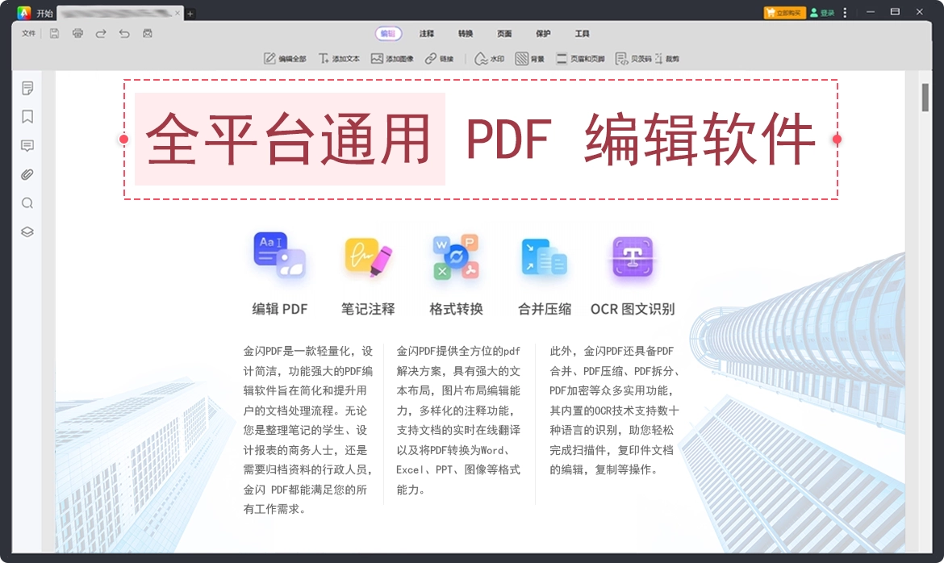Click the OCR 图文识别 label
944x563 pixels.
click(x=632, y=309)
